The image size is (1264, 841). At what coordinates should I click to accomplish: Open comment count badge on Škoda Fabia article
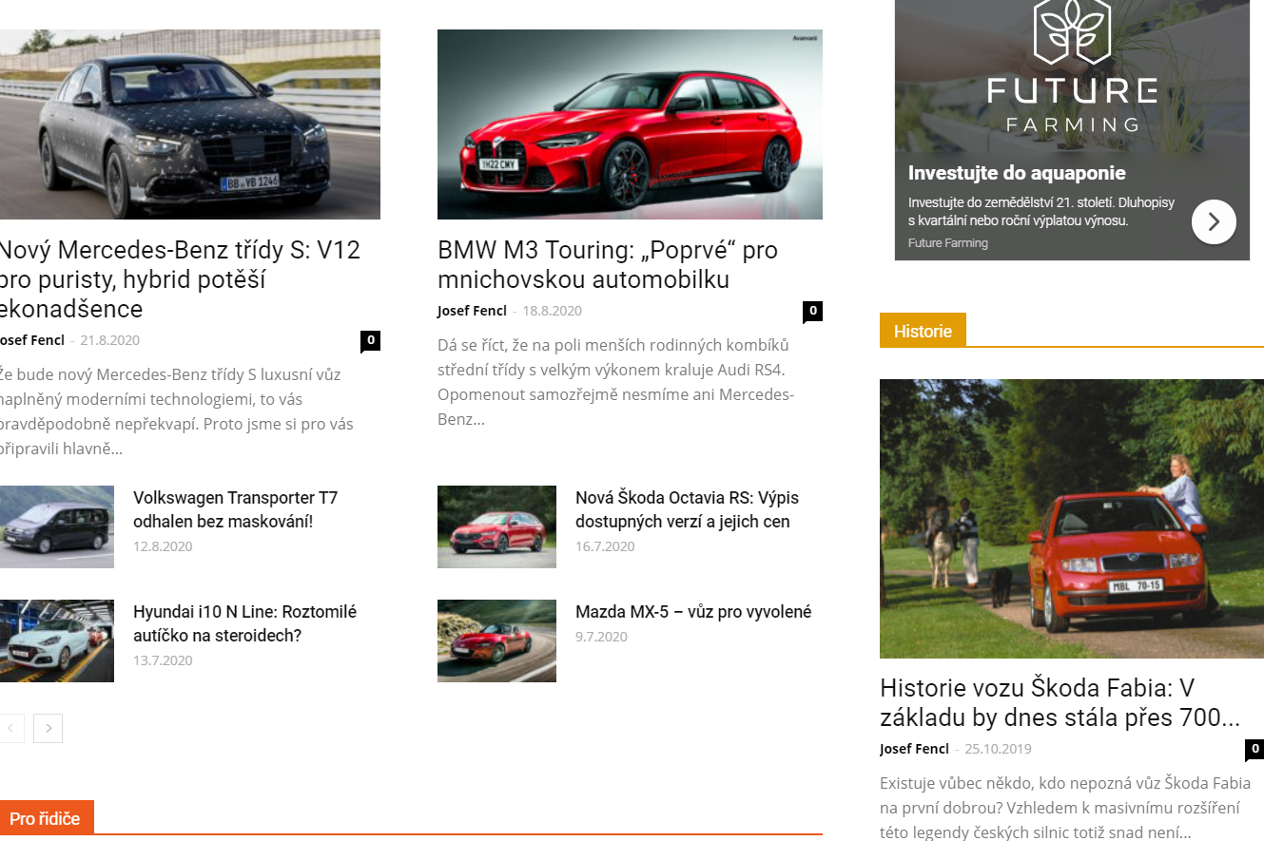1254,749
